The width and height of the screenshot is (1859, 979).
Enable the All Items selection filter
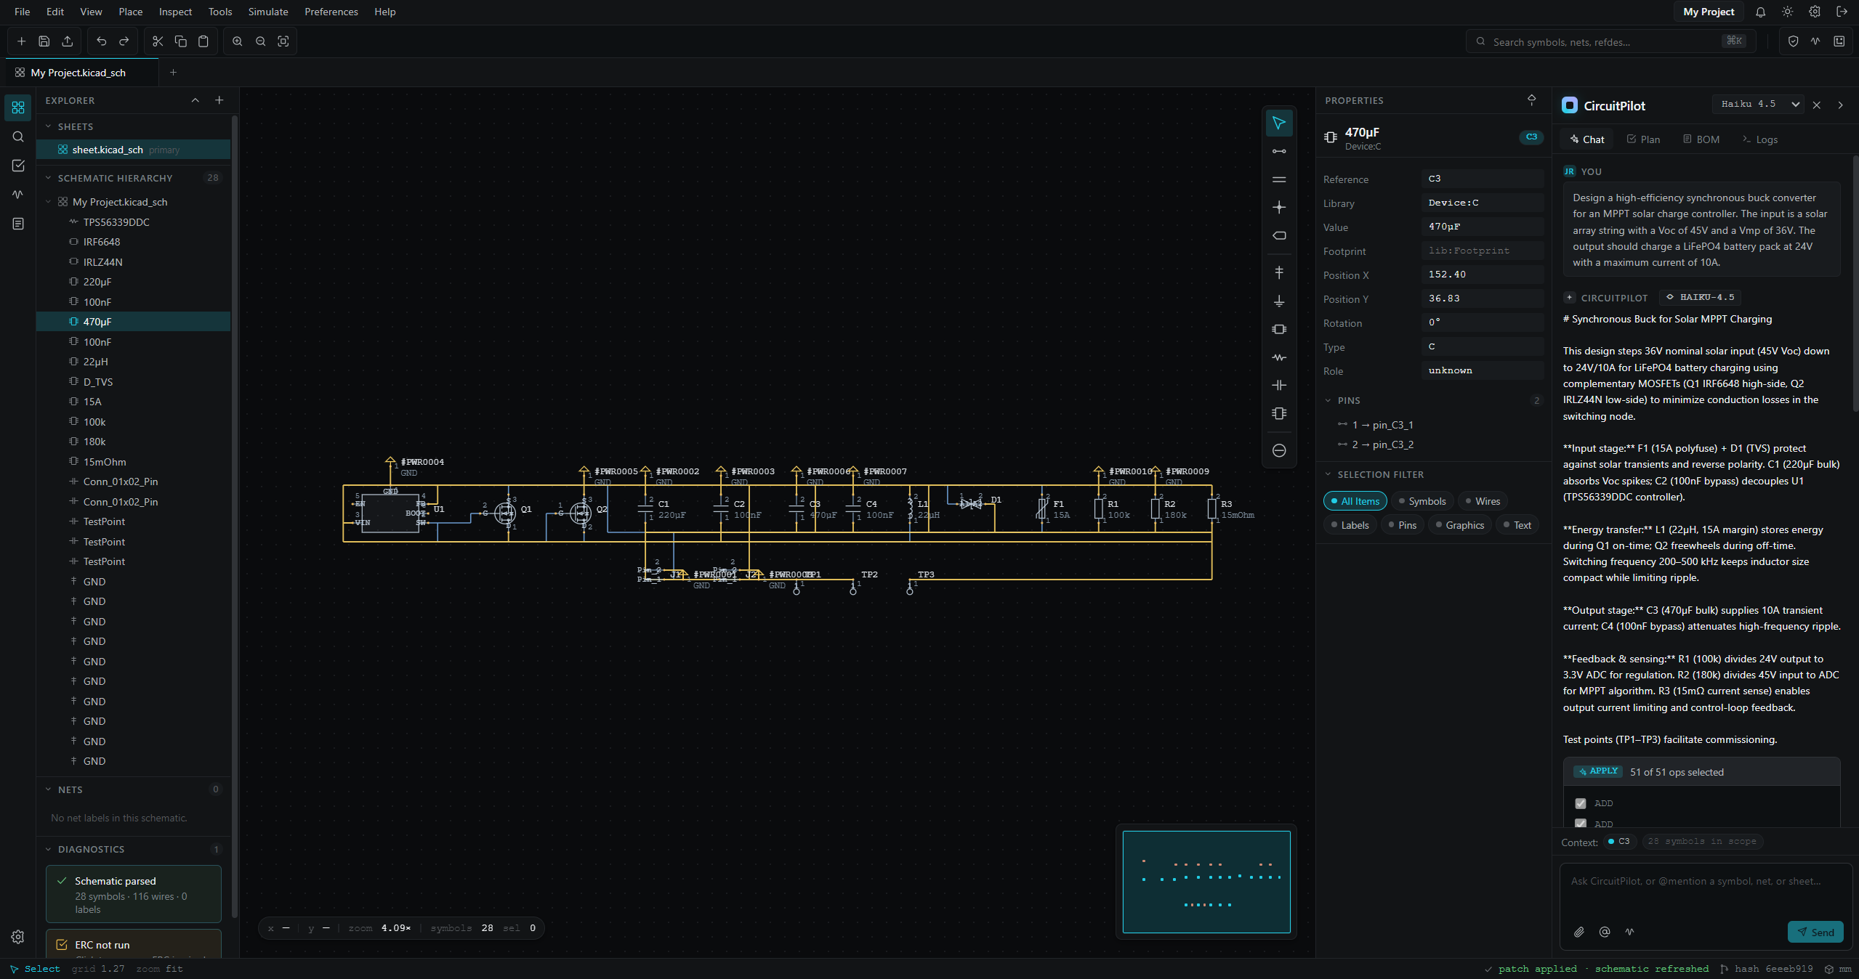(x=1355, y=501)
